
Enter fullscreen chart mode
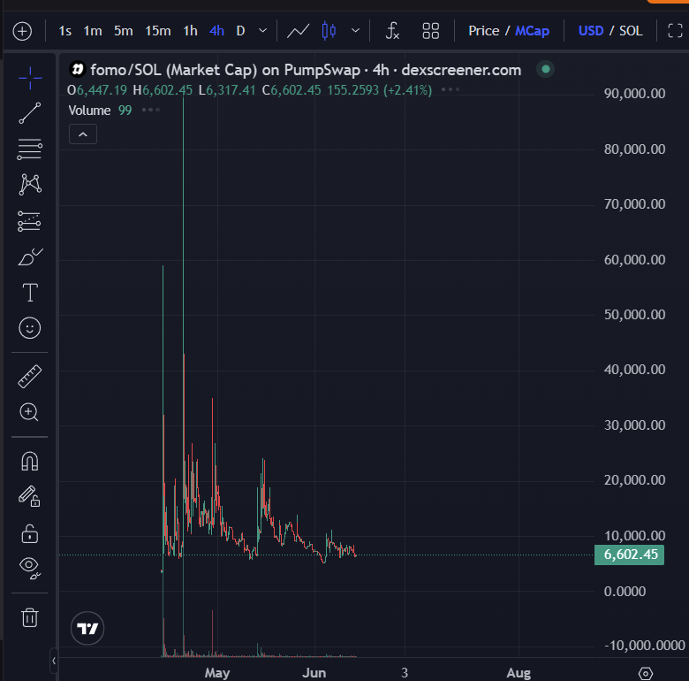[x=675, y=31]
